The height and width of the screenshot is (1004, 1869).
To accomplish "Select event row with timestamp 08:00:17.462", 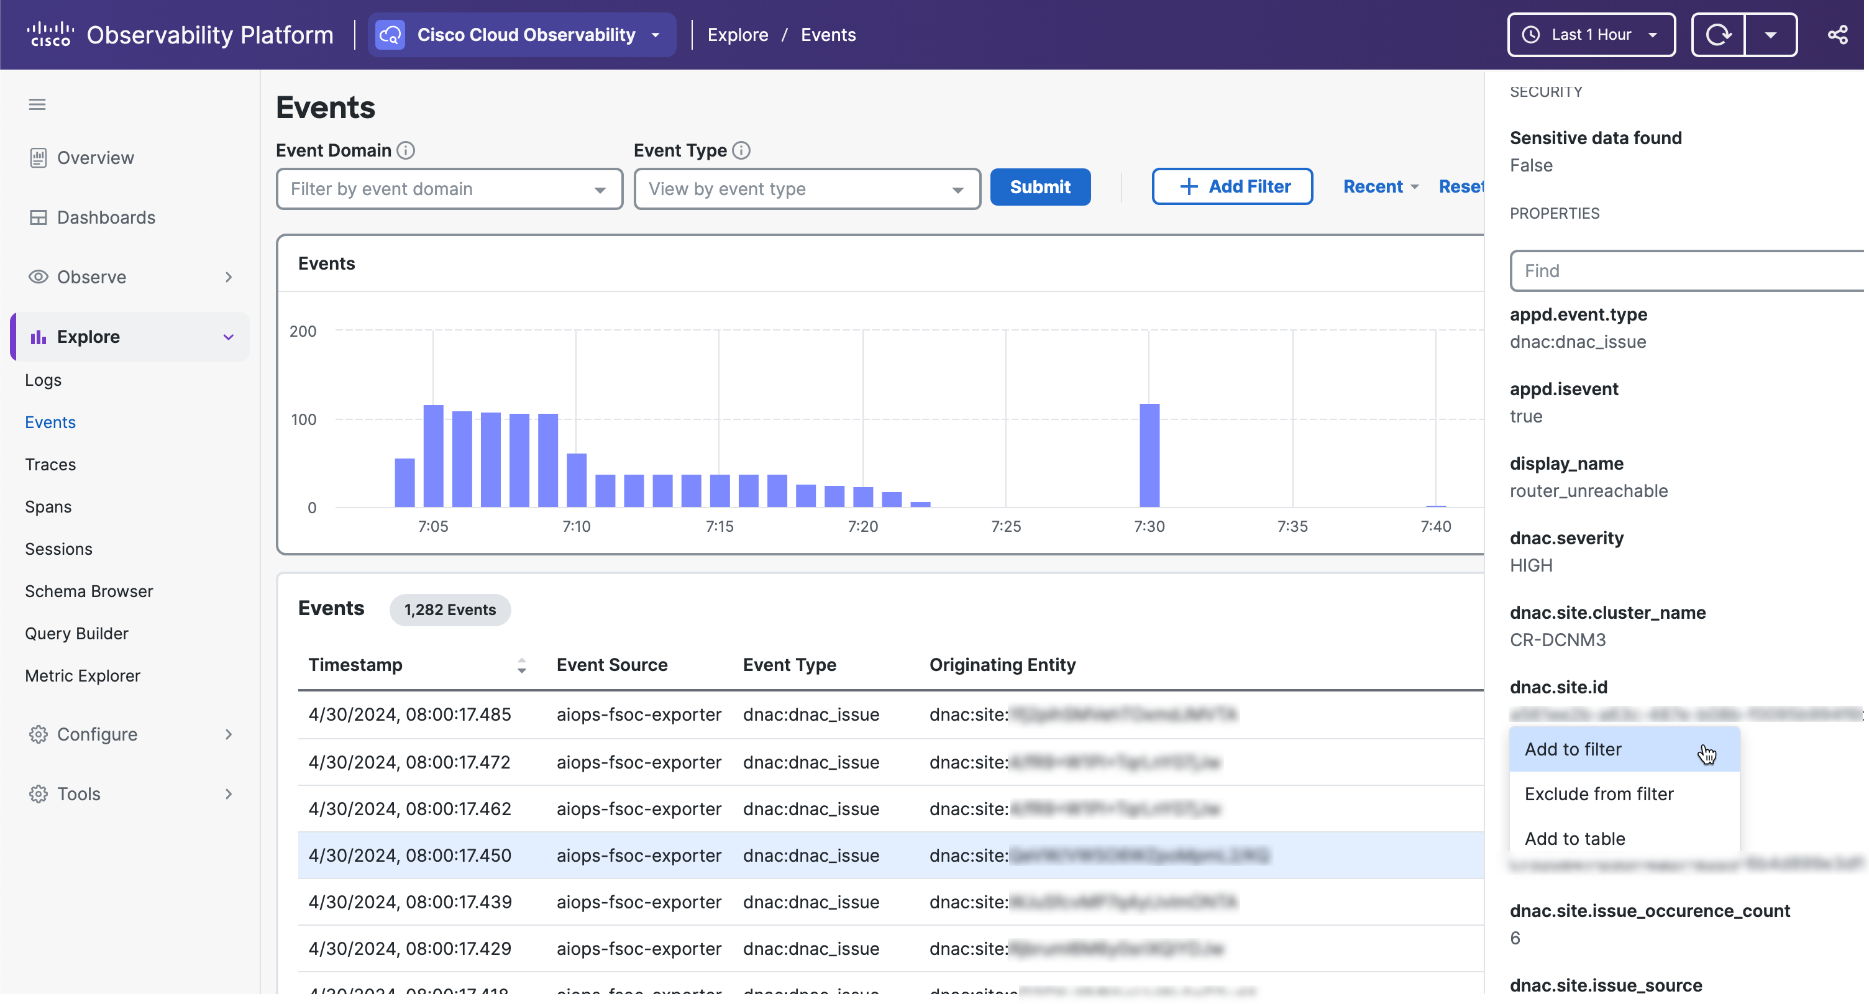I will 890,808.
